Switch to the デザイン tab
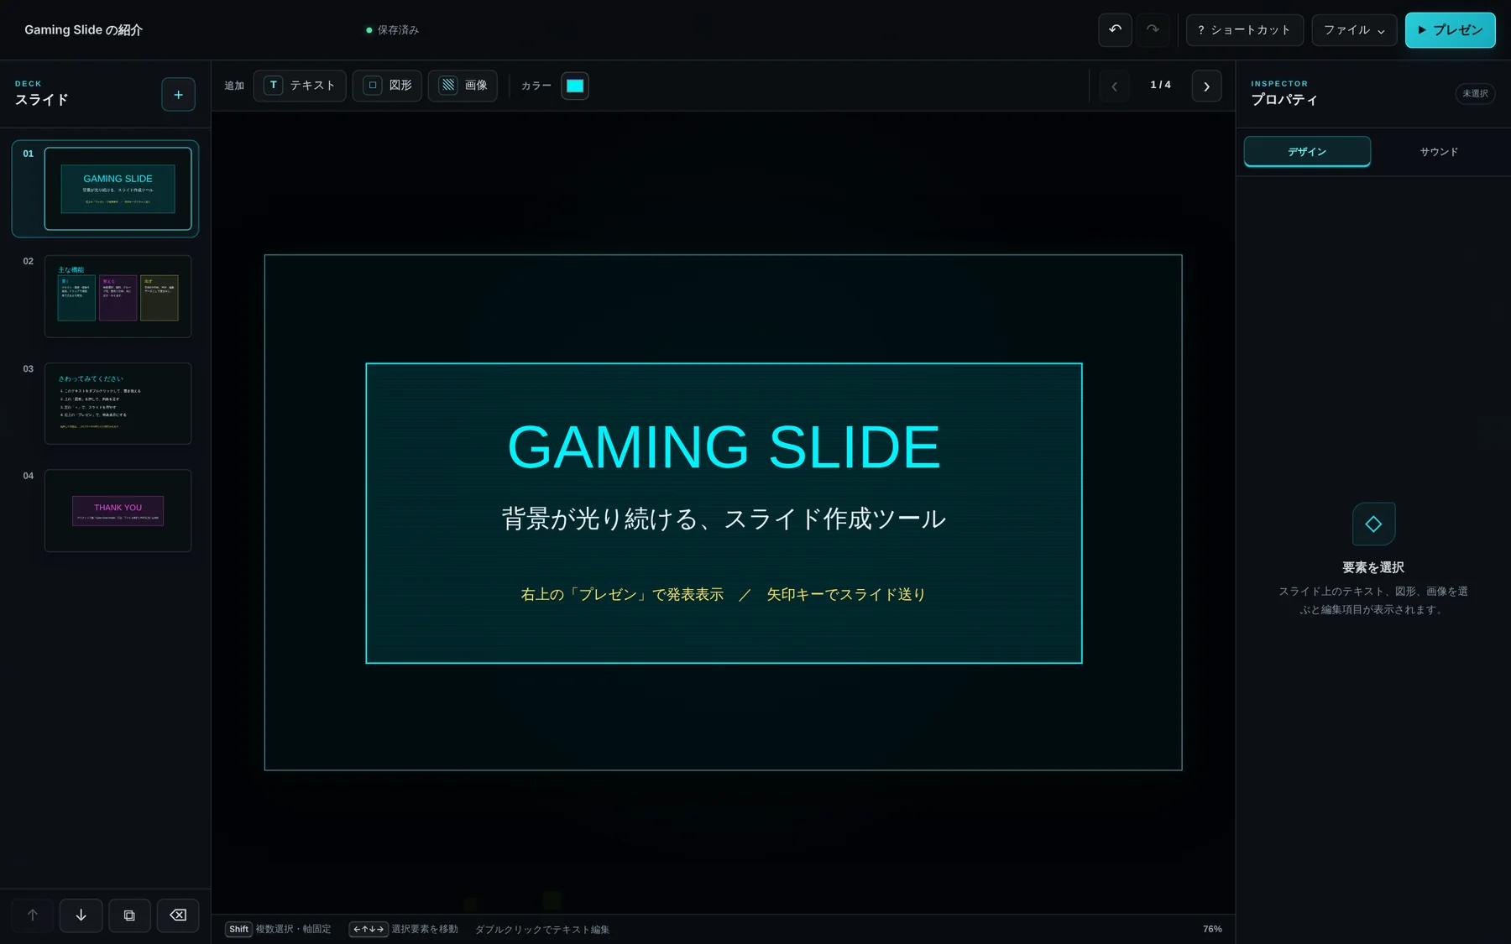The height and width of the screenshot is (944, 1511). (1307, 152)
